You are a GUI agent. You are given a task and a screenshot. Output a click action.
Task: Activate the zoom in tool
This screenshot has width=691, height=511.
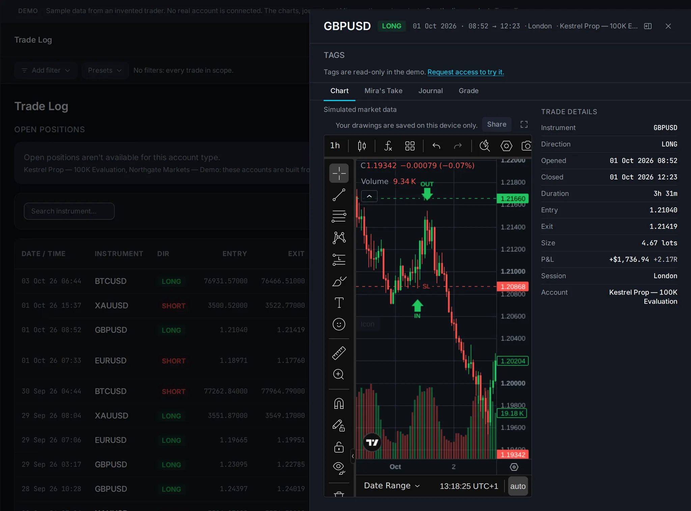[x=339, y=374]
